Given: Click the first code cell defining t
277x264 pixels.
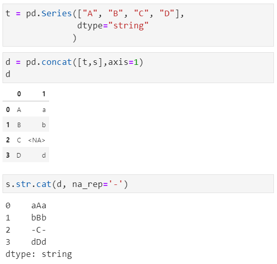Looking at the screenshot, I should pos(138,25).
